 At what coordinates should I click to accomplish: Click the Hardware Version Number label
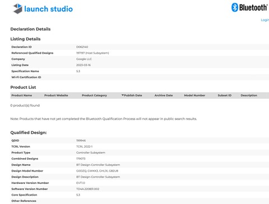pos(30,183)
